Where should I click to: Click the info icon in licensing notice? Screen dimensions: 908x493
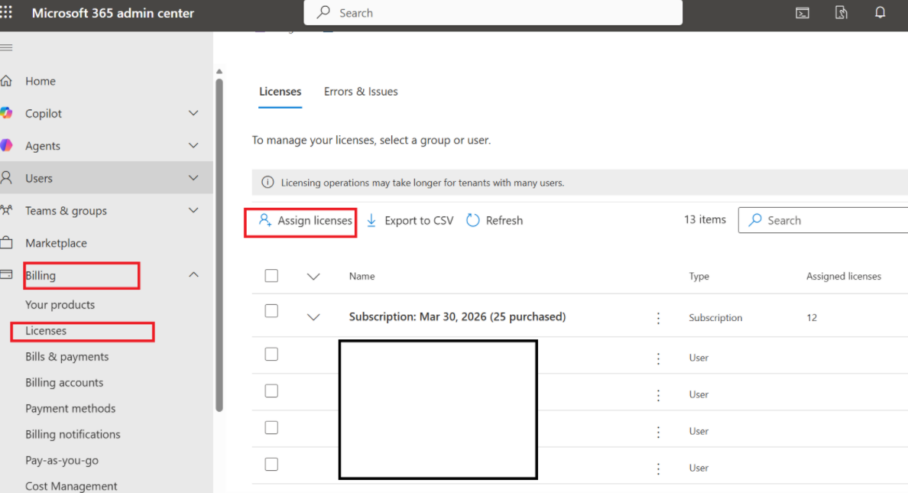tap(268, 183)
